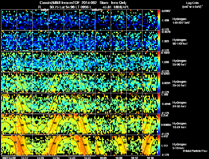The height and width of the screenshot is (159, 209).
Task: Click the '15:17' time label
Action: tap(25, 158)
